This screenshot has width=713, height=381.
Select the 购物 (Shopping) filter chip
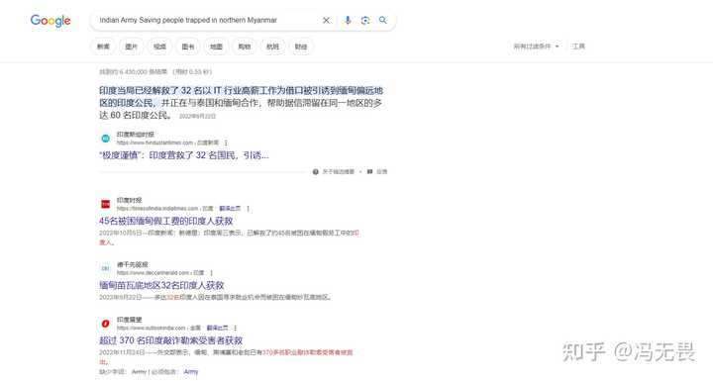[x=245, y=47]
